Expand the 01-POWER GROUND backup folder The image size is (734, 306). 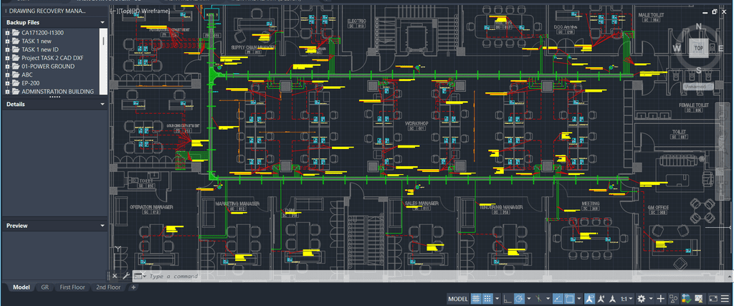(6, 67)
